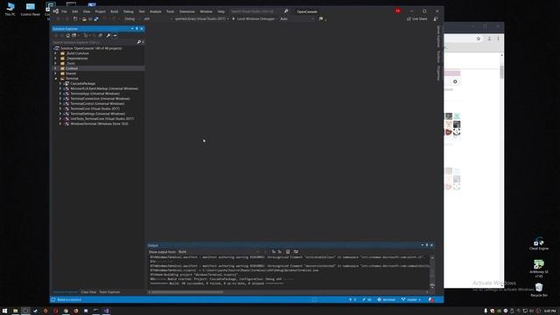Open File Explorer from the taskbar
The image size is (560, 315).
pyautogui.click(x=16, y=311)
